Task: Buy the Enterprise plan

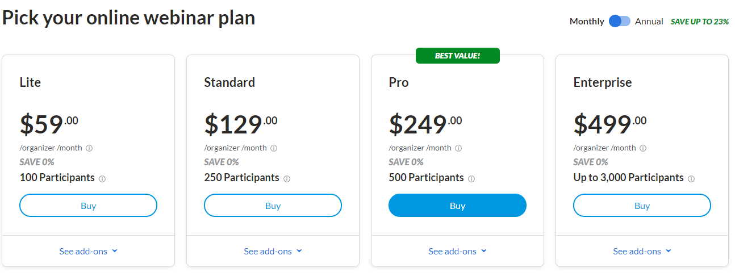Action: coord(642,206)
